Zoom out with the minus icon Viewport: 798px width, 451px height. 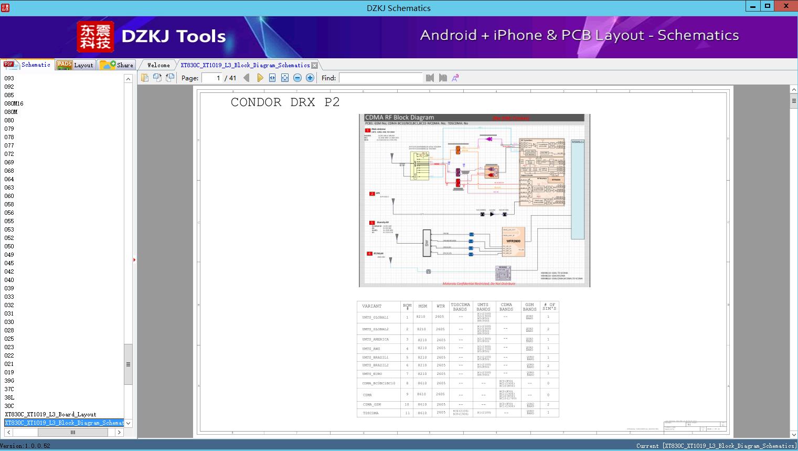pyautogui.click(x=297, y=78)
